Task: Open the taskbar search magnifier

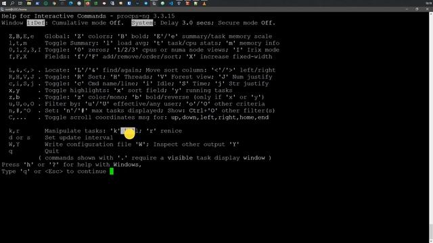Action: pos(12,3)
